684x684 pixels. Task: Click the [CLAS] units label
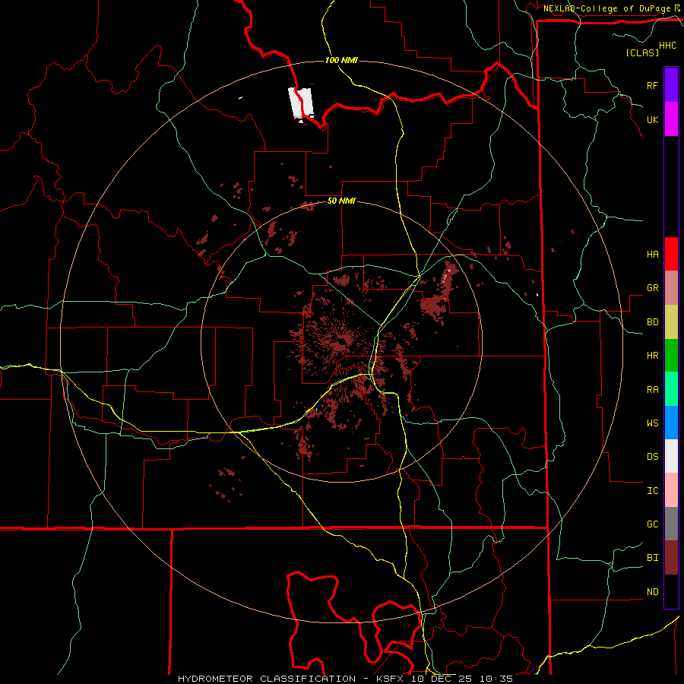642,52
